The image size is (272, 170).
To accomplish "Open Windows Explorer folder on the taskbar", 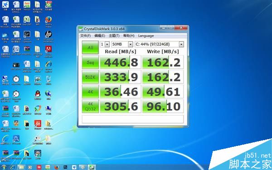I will (x=21, y=167).
